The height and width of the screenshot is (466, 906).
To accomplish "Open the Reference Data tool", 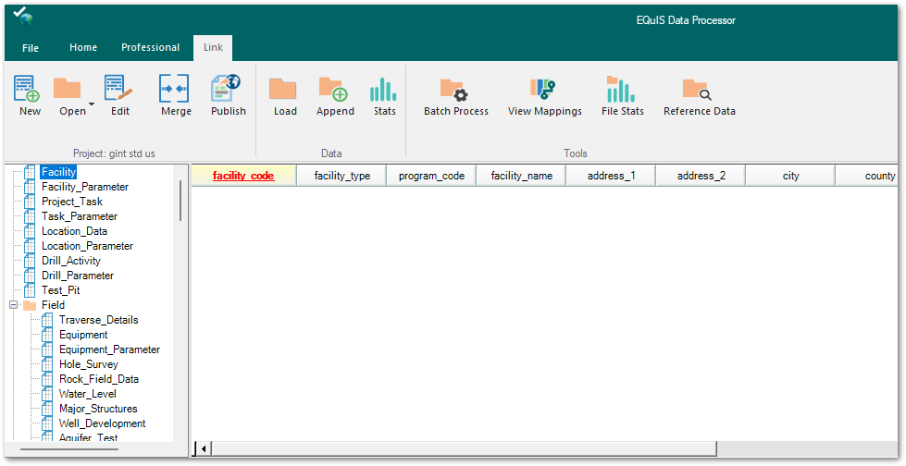I will coord(697,90).
